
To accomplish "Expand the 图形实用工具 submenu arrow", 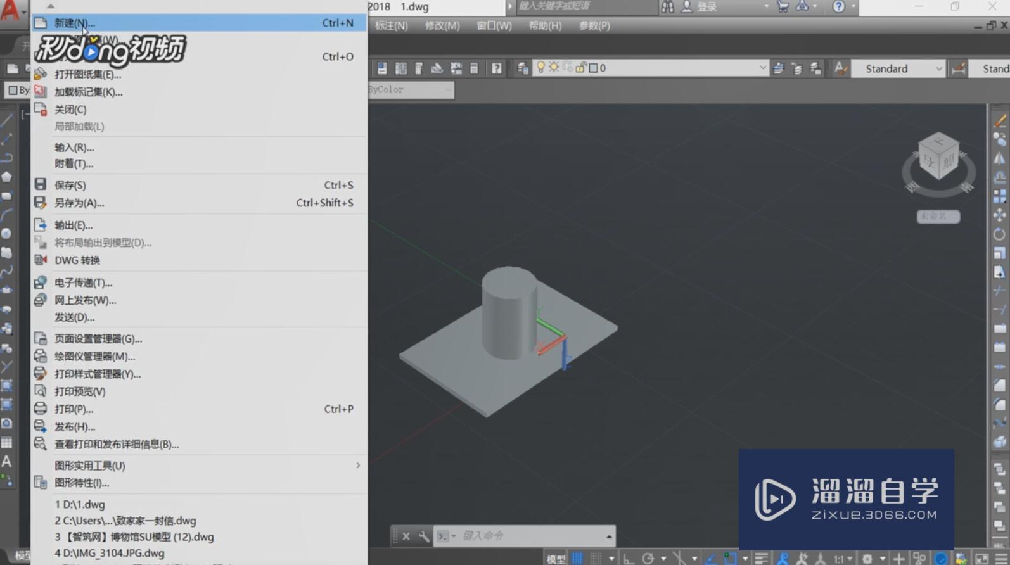I will 358,466.
